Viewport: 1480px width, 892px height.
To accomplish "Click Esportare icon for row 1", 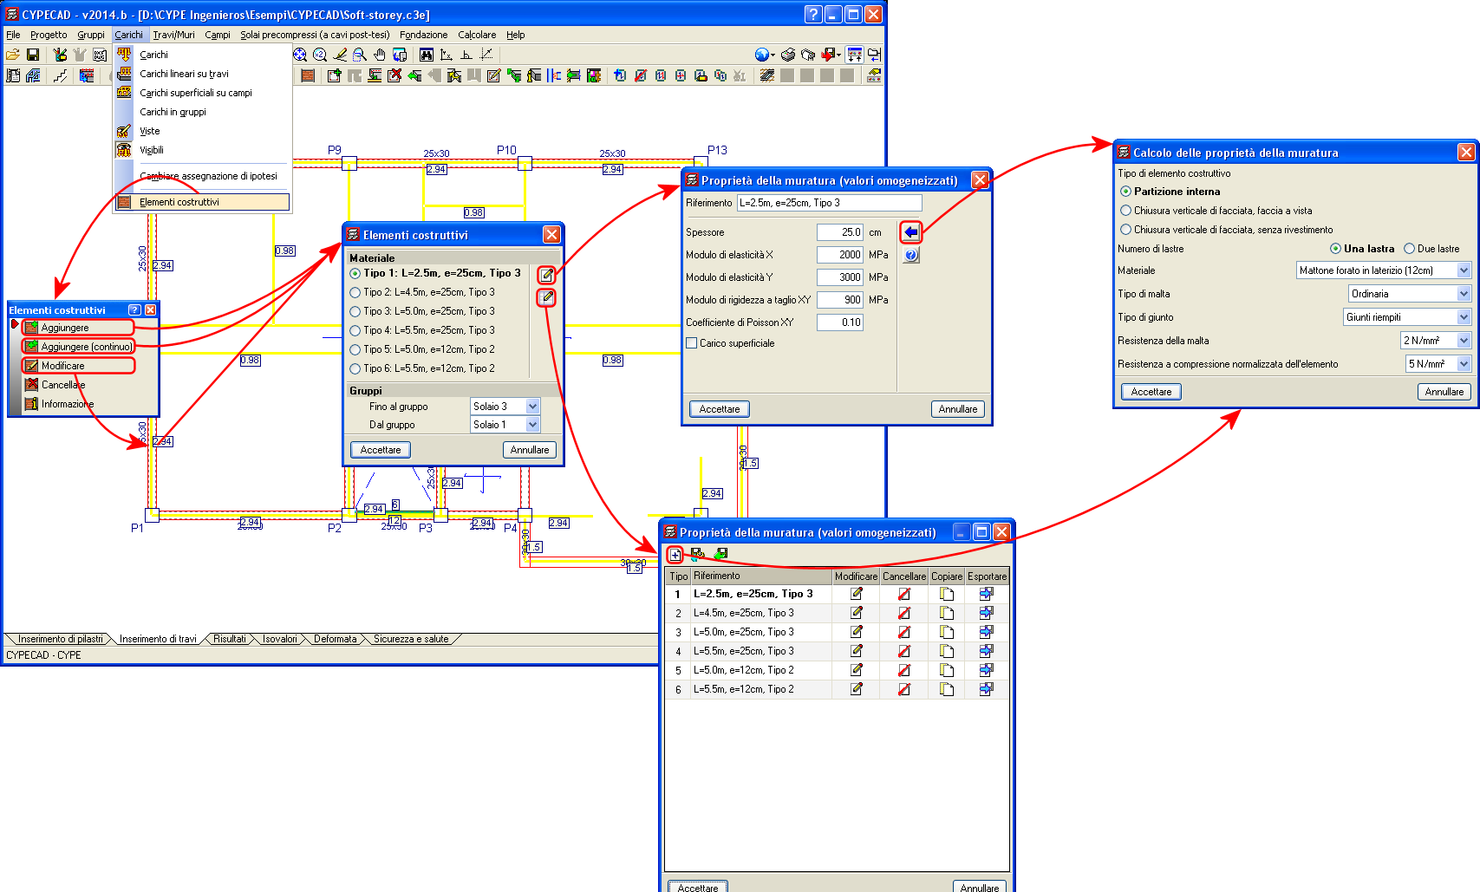I will pyautogui.click(x=987, y=594).
